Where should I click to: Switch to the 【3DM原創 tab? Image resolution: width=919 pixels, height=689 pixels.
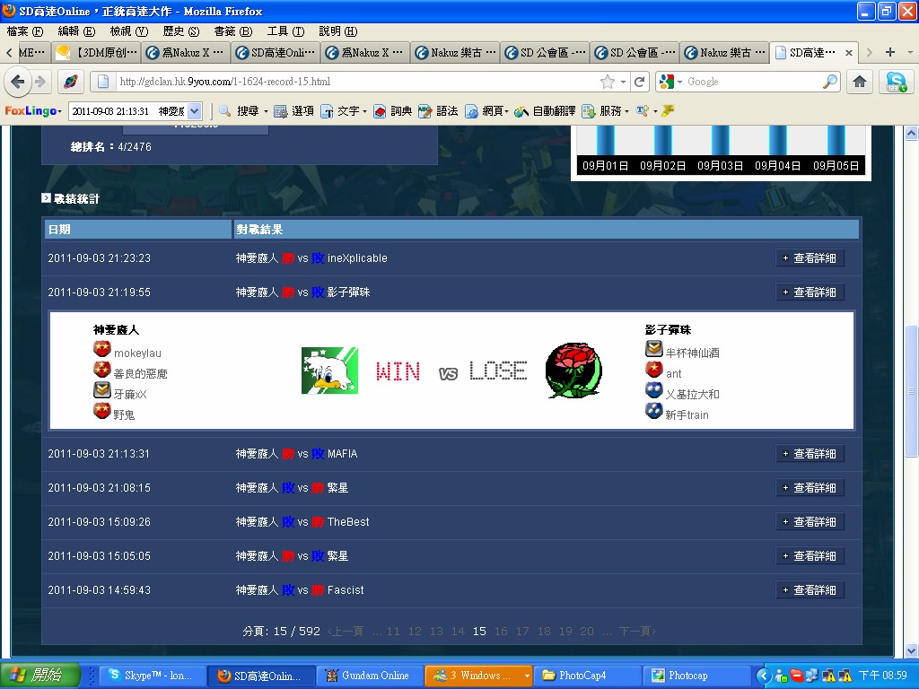click(x=96, y=52)
